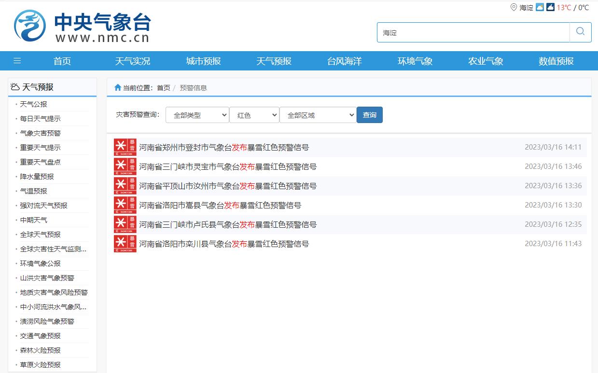The height and width of the screenshot is (373, 598).
Task: Click snowstorm warning icon for 栾川县
Action: [125, 244]
